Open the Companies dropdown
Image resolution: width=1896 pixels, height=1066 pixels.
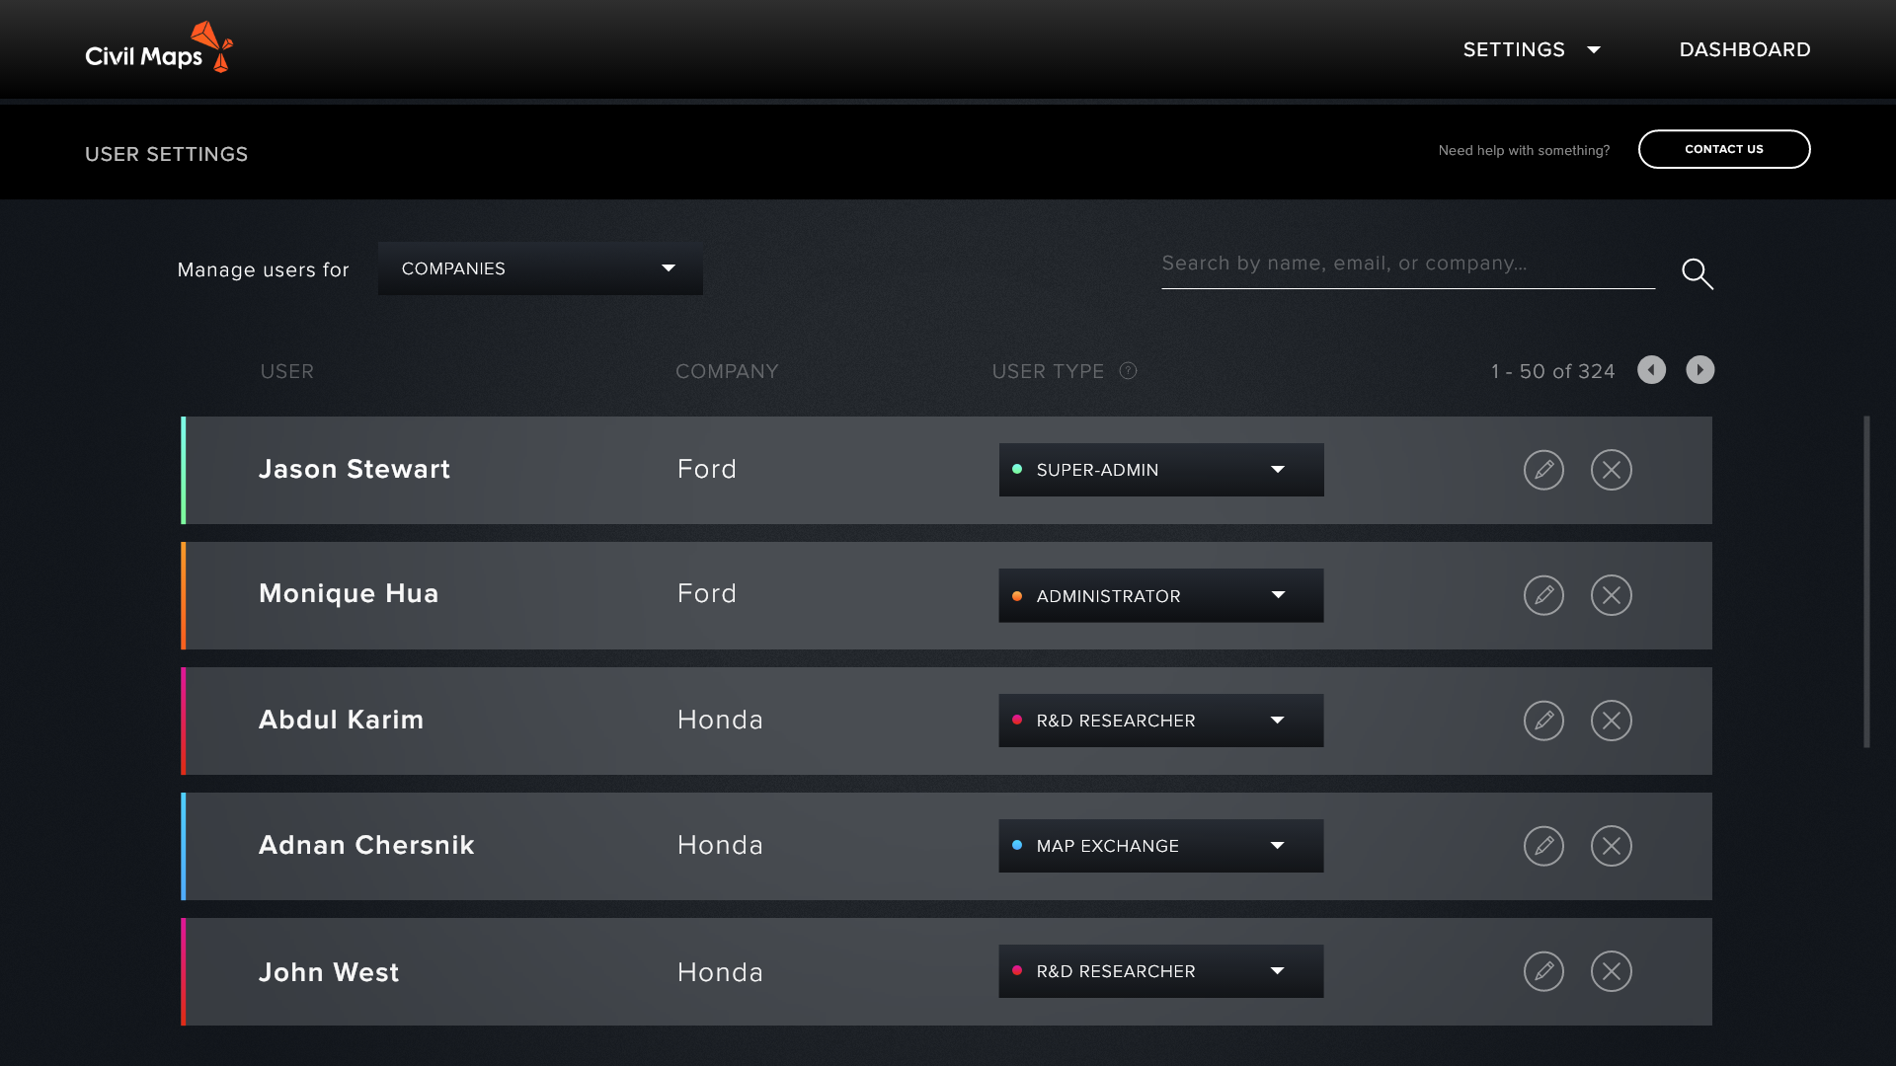point(540,268)
